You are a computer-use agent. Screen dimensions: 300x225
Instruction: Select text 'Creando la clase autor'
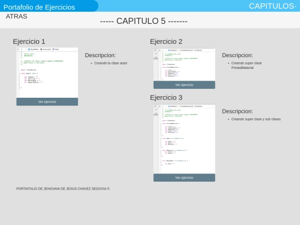111,63
